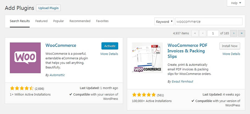Switch to the Featured tab
Viewport: 250px width, 114px height.
(x=41, y=21)
